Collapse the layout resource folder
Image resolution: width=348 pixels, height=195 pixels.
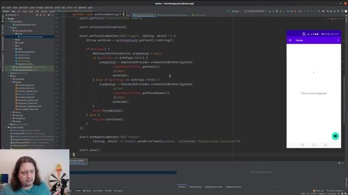pyautogui.click(x=11, y=82)
